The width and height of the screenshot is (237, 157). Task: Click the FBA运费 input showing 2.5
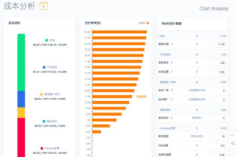pos(218,146)
